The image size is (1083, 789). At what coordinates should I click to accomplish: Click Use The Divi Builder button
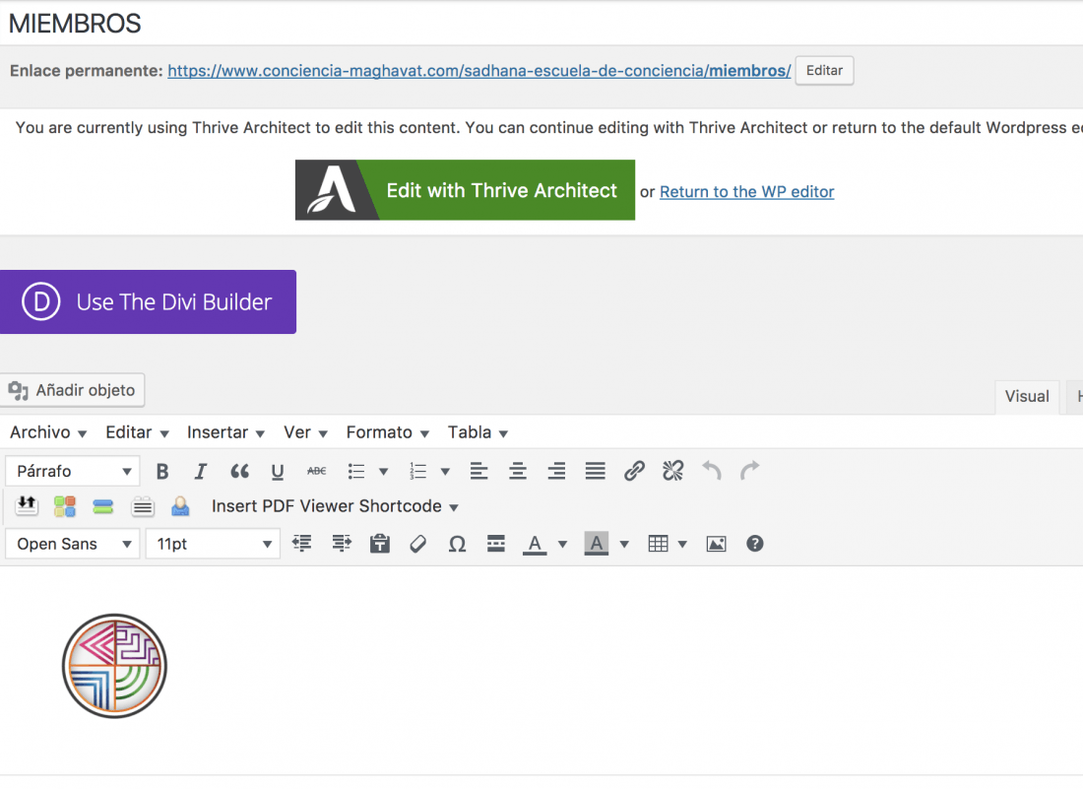148,302
